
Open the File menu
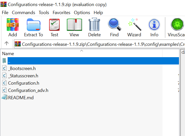click(x=5, y=13)
